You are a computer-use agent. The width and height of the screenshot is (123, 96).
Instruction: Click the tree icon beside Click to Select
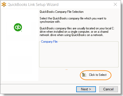84,75
